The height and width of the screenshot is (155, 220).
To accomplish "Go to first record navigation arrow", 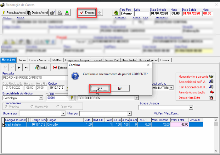I will click(x=6, y=68).
